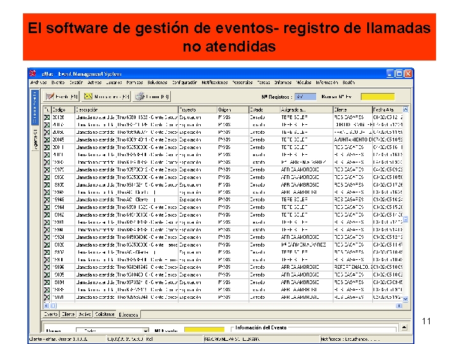The width and height of the screenshot is (459, 344).
Task: Sort by the Fecha Alta column header
Action: pos(388,110)
